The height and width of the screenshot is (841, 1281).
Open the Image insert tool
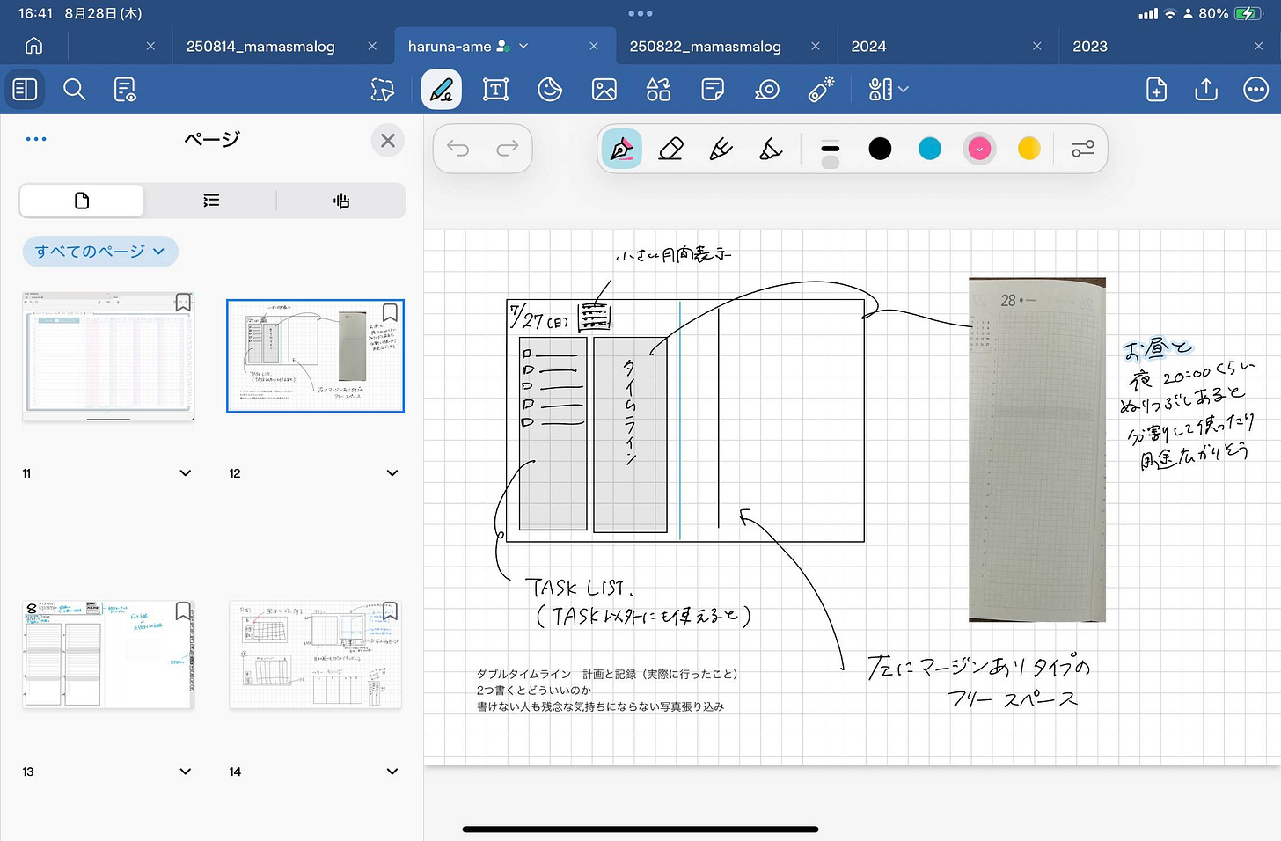pos(604,90)
